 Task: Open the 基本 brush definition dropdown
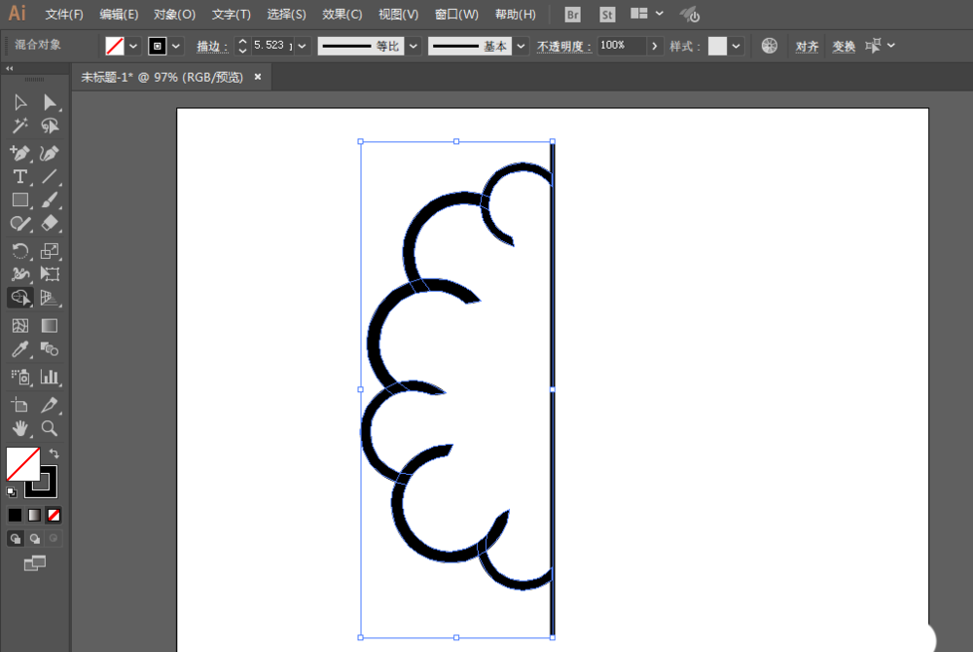521,46
